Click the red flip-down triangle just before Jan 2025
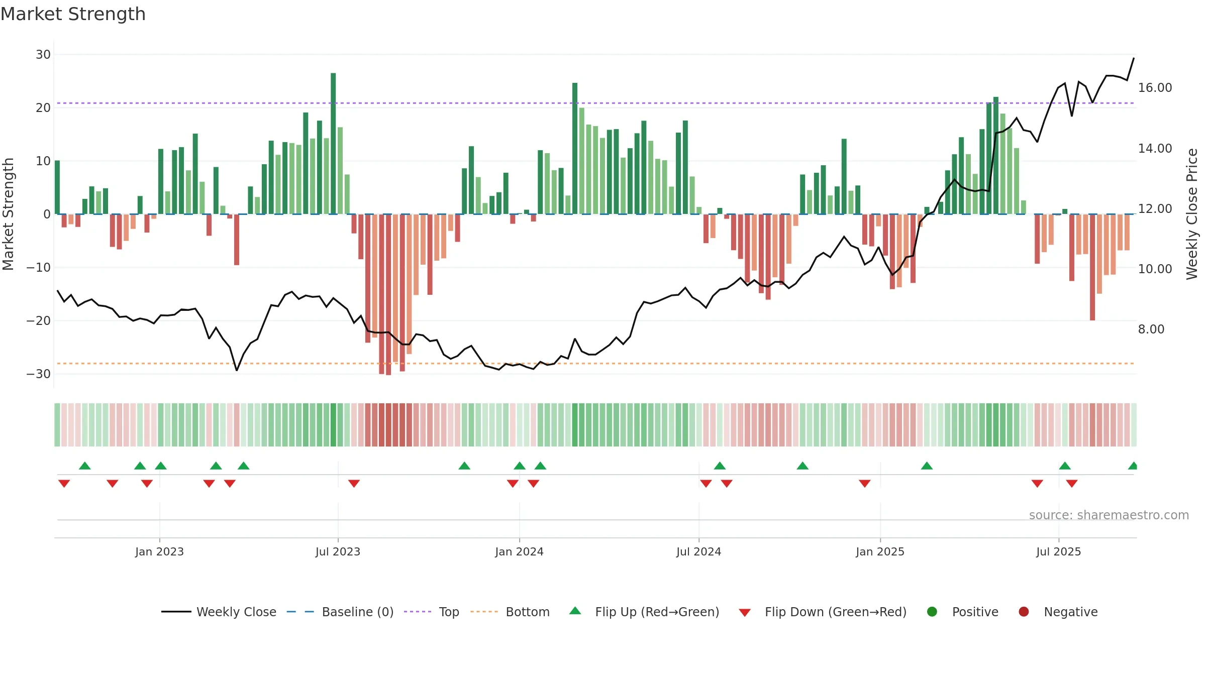1206x678 pixels. [x=865, y=483]
